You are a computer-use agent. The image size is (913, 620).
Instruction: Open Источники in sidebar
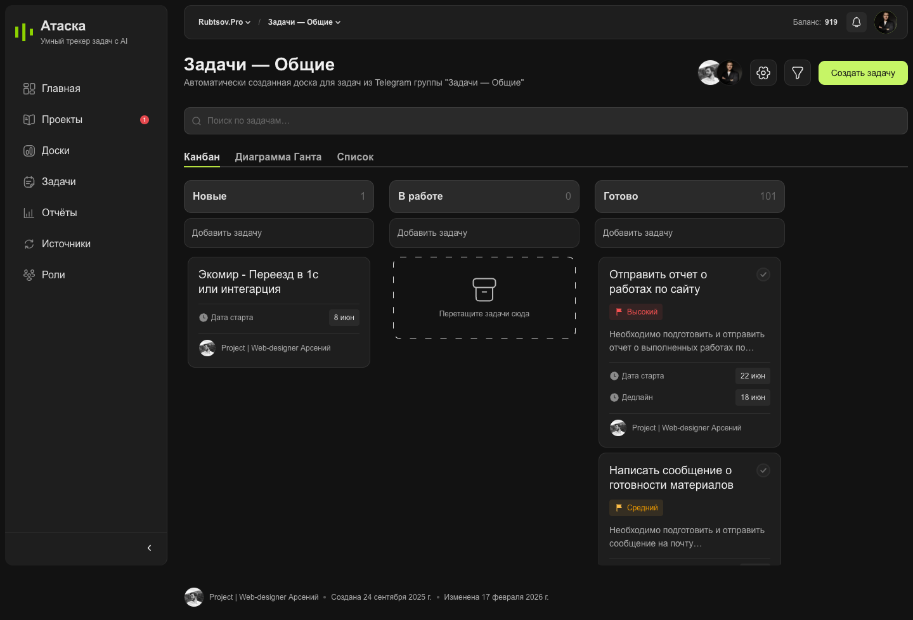(x=86, y=244)
